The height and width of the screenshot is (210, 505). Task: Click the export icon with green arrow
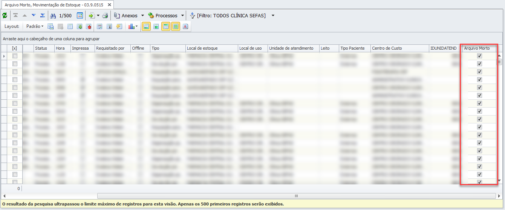pos(92,16)
